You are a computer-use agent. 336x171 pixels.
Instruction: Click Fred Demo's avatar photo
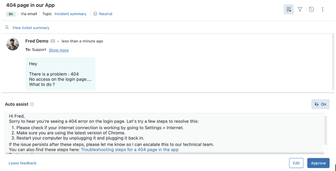click(x=13, y=44)
